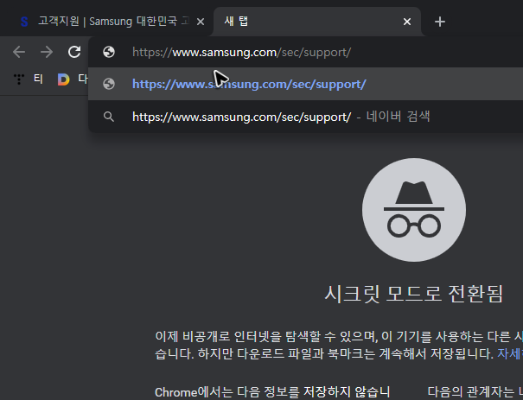The height and width of the screenshot is (400, 523).
Task: Click globe icon beside blue URL suggestion
Action: 109,84
